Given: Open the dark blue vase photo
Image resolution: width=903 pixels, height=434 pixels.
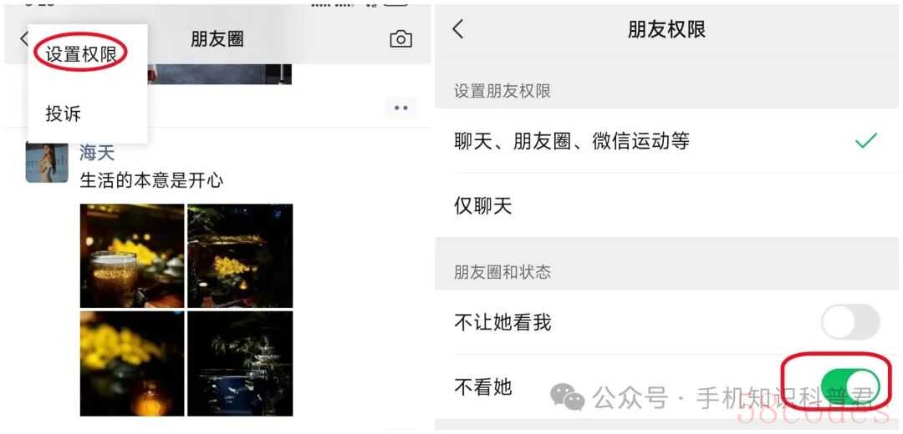Looking at the screenshot, I should point(240,364).
